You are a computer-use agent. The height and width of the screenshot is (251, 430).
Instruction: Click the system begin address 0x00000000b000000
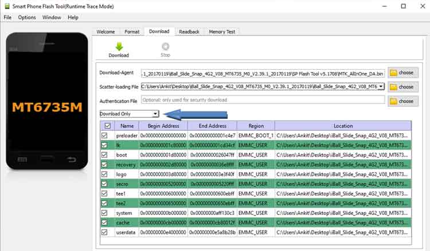(163, 213)
